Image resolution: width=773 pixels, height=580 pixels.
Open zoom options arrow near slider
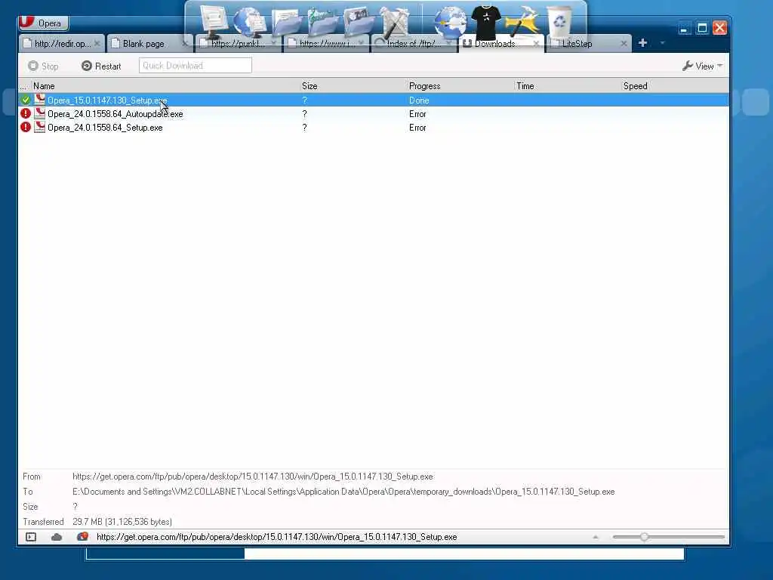(x=596, y=537)
